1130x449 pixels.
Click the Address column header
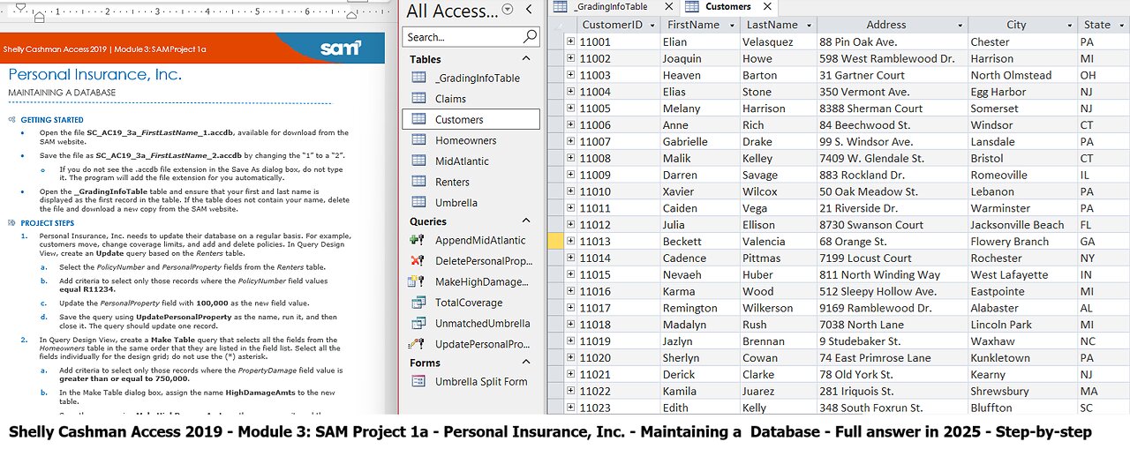[x=891, y=25]
